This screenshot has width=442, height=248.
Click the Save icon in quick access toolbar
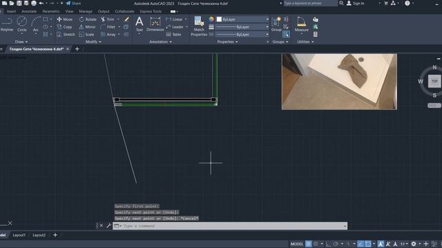point(19,3)
